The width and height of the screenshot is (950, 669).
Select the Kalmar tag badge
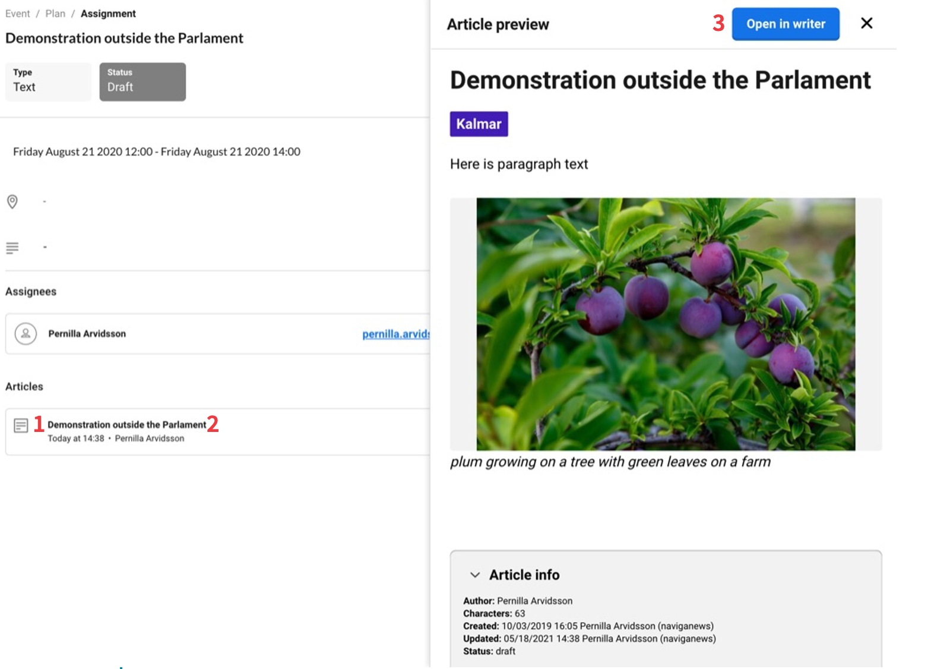pos(479,124)
